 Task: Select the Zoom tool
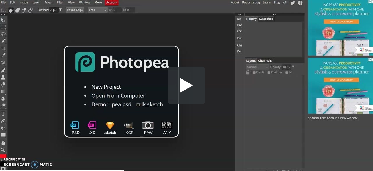pos(3,150)
